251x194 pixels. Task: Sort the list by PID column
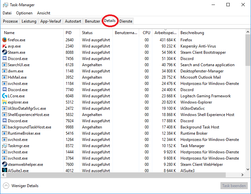tap(72, 33)
